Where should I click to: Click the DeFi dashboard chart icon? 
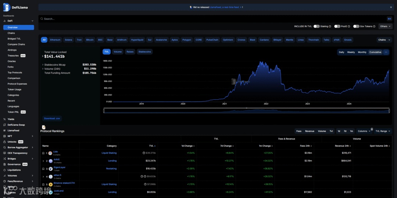pyautogui.click(x=4, y=21)
